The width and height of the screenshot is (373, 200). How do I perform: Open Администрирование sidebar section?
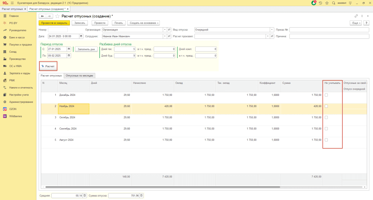(21, 102)
